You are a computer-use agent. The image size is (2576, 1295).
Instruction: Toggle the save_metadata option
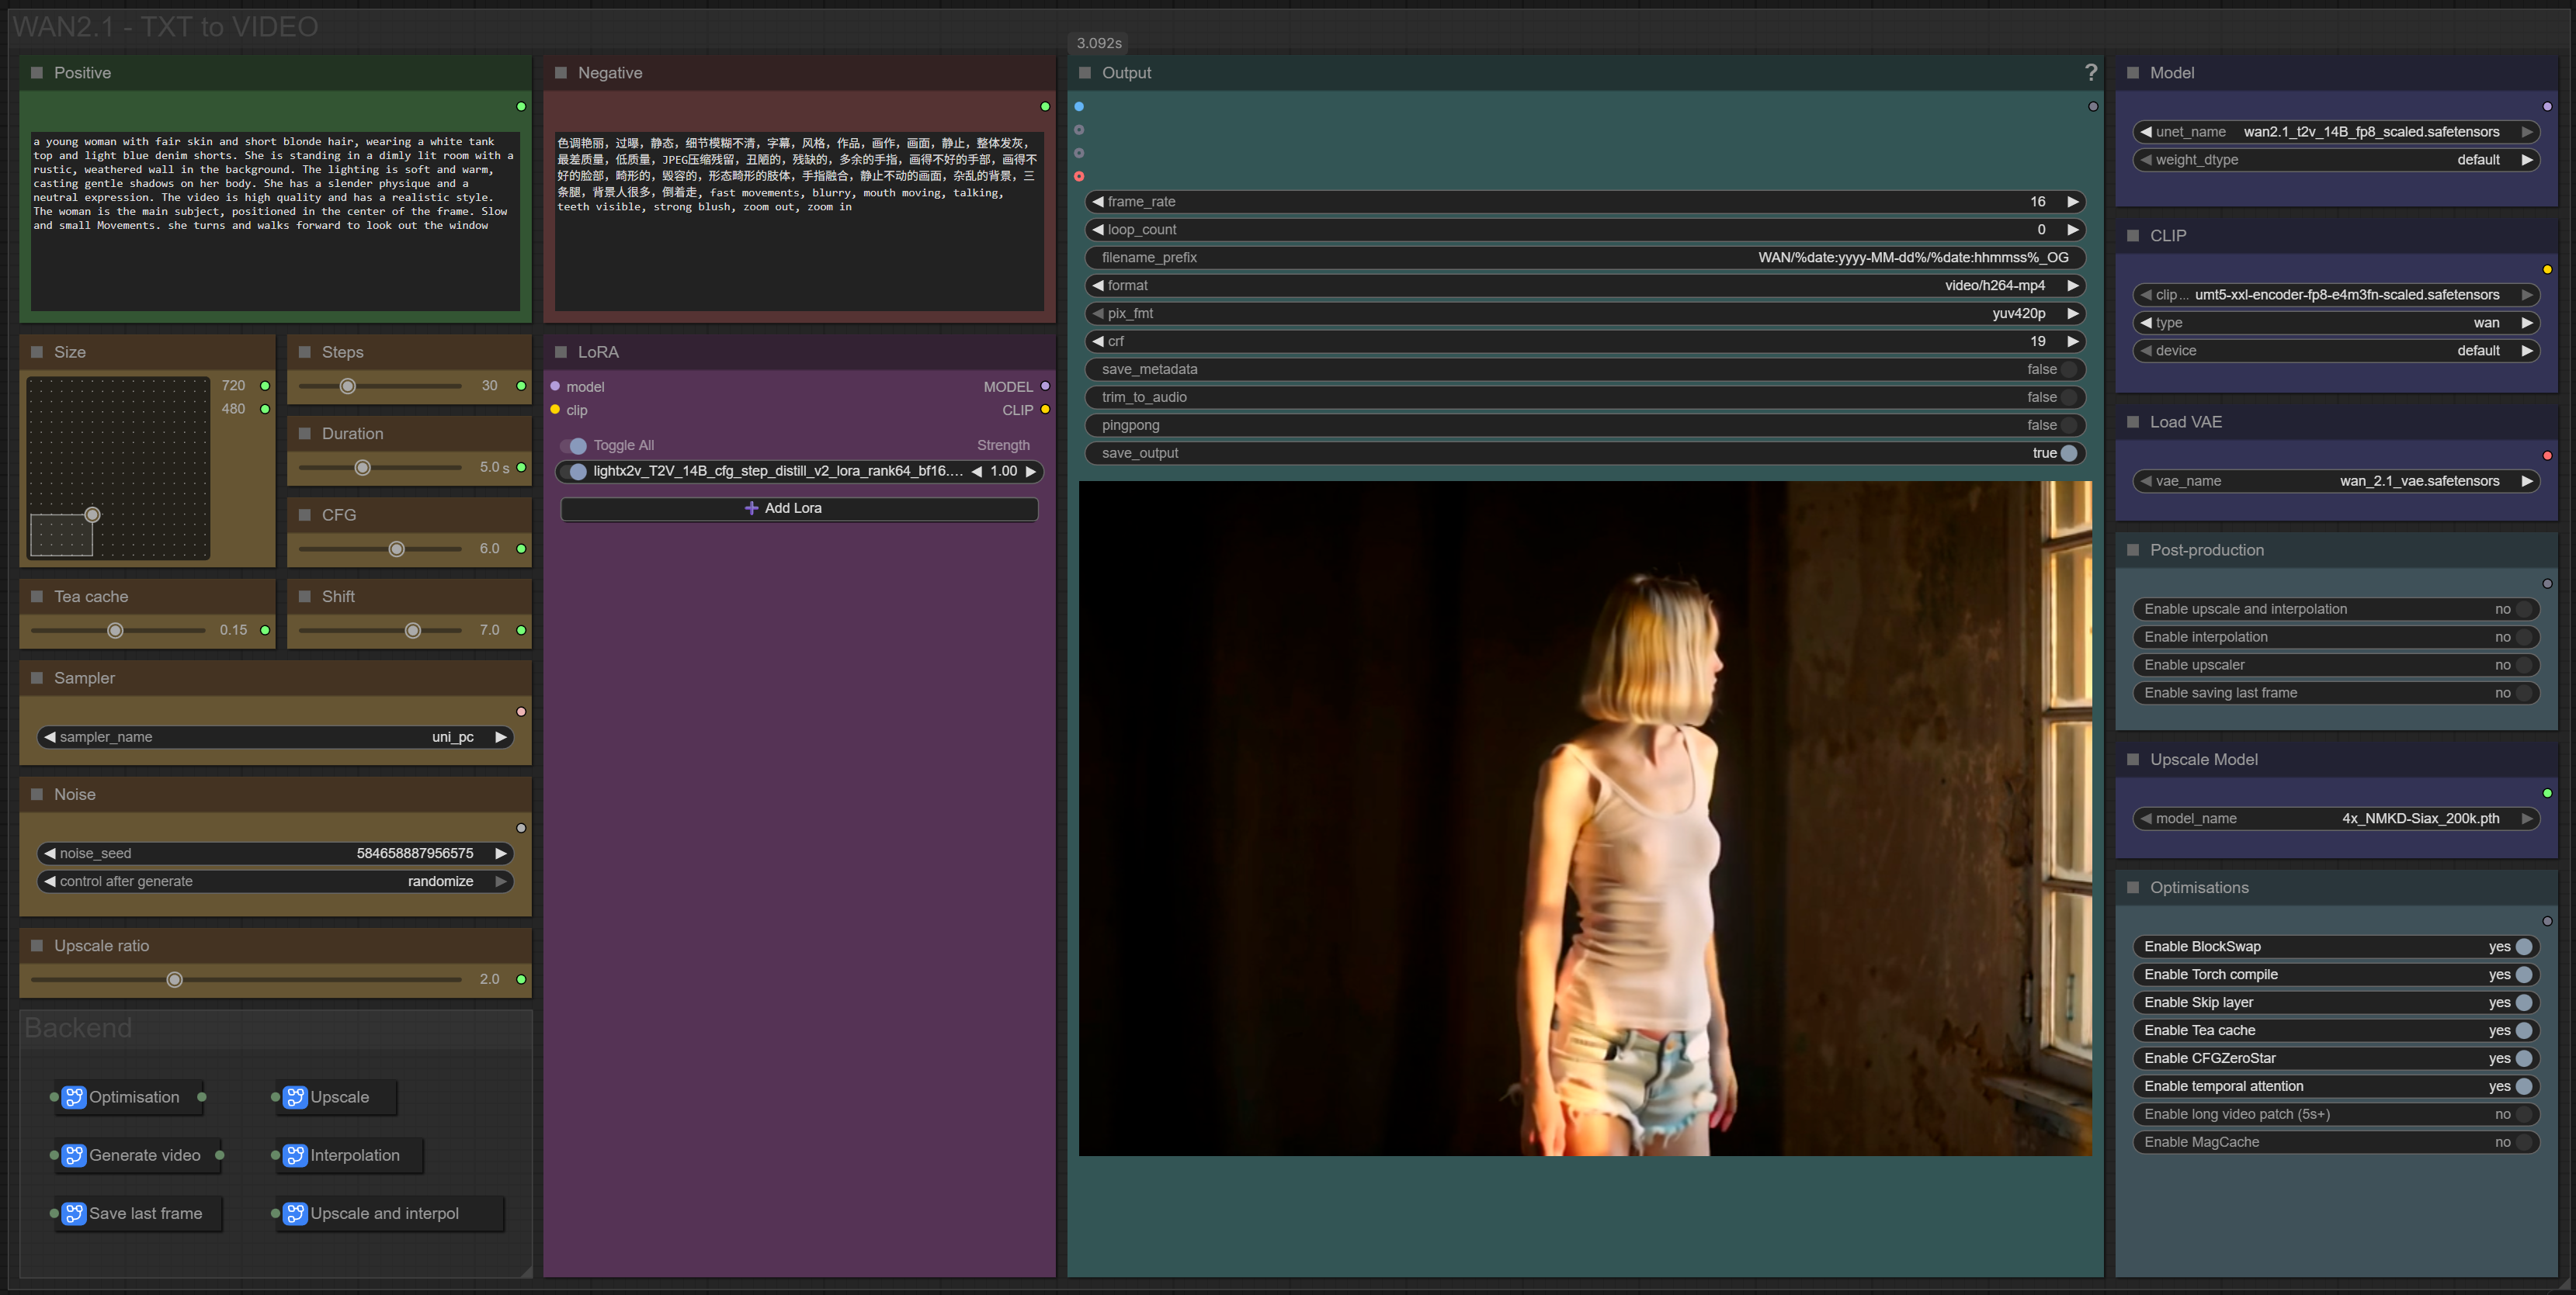[2068, 369]
